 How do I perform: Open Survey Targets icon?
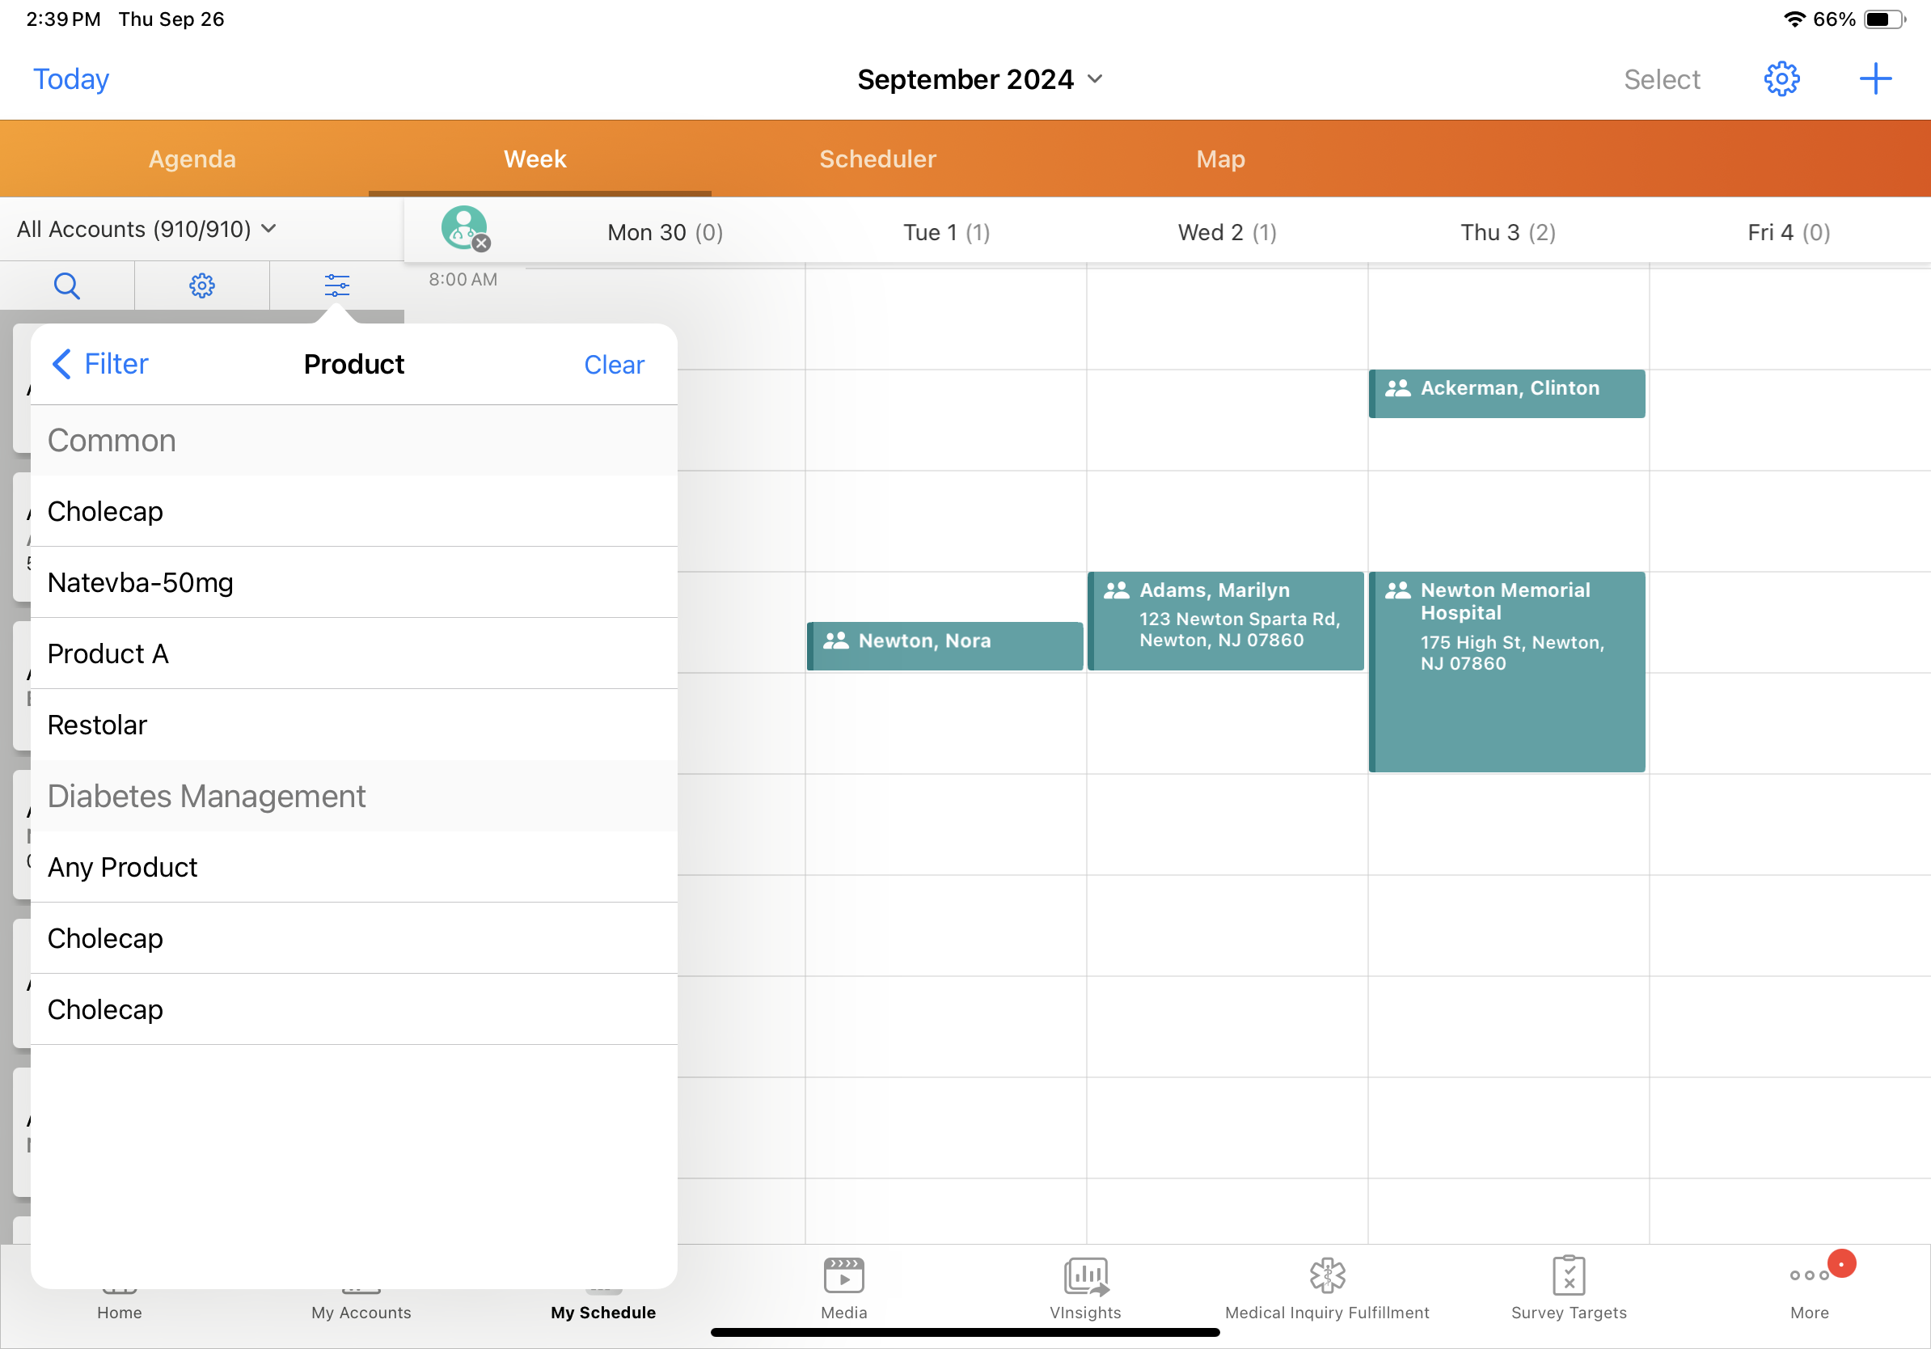click(x=1569, y=1276)
